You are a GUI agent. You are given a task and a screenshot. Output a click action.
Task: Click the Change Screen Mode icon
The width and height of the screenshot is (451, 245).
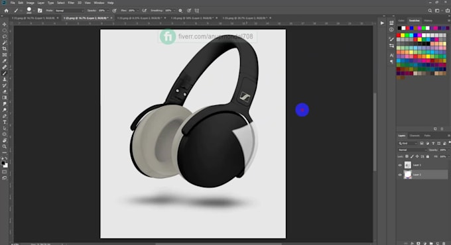(x=5, y=178)
